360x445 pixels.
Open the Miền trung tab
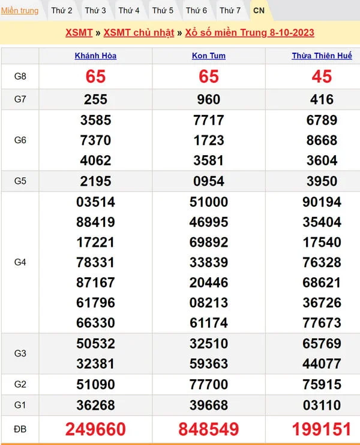[x=20, y=10]
